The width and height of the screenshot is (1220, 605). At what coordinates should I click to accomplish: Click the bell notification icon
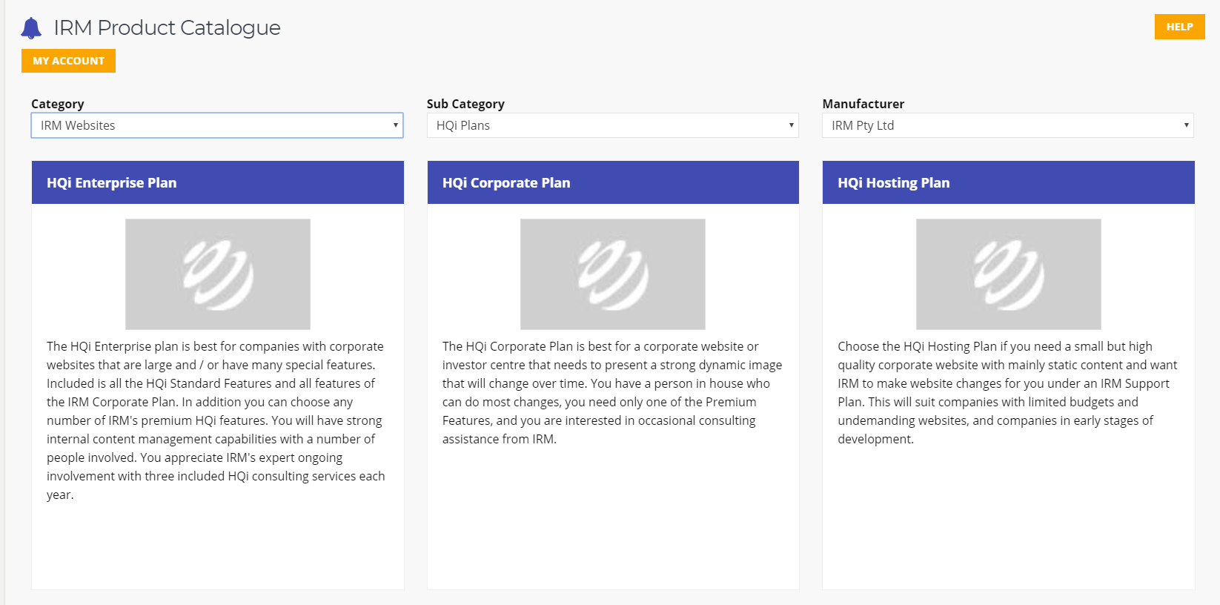[x=31, y=28]
